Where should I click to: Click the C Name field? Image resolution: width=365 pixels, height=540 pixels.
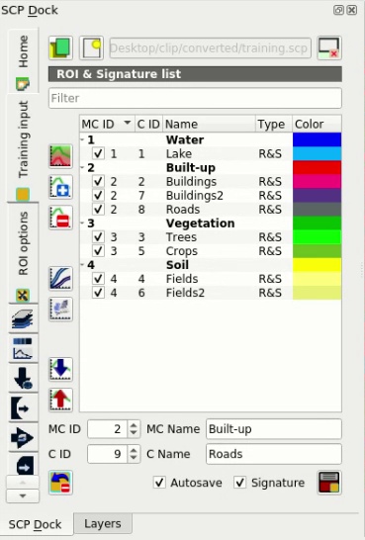pos(274,454)
